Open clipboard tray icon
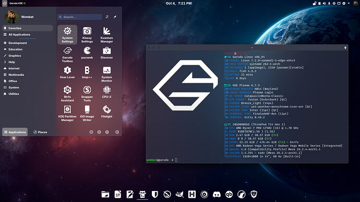The height and width of the screenshot is (202, 360). pos(319,4)
